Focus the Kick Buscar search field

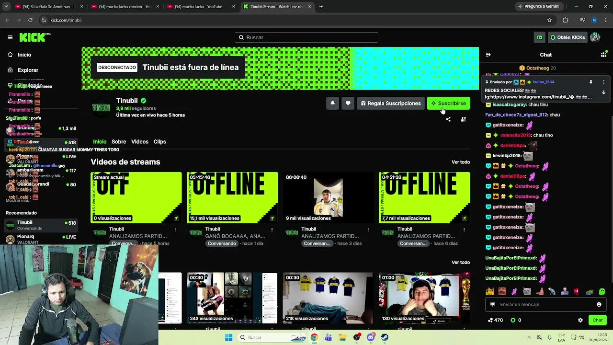click(306, 37)
